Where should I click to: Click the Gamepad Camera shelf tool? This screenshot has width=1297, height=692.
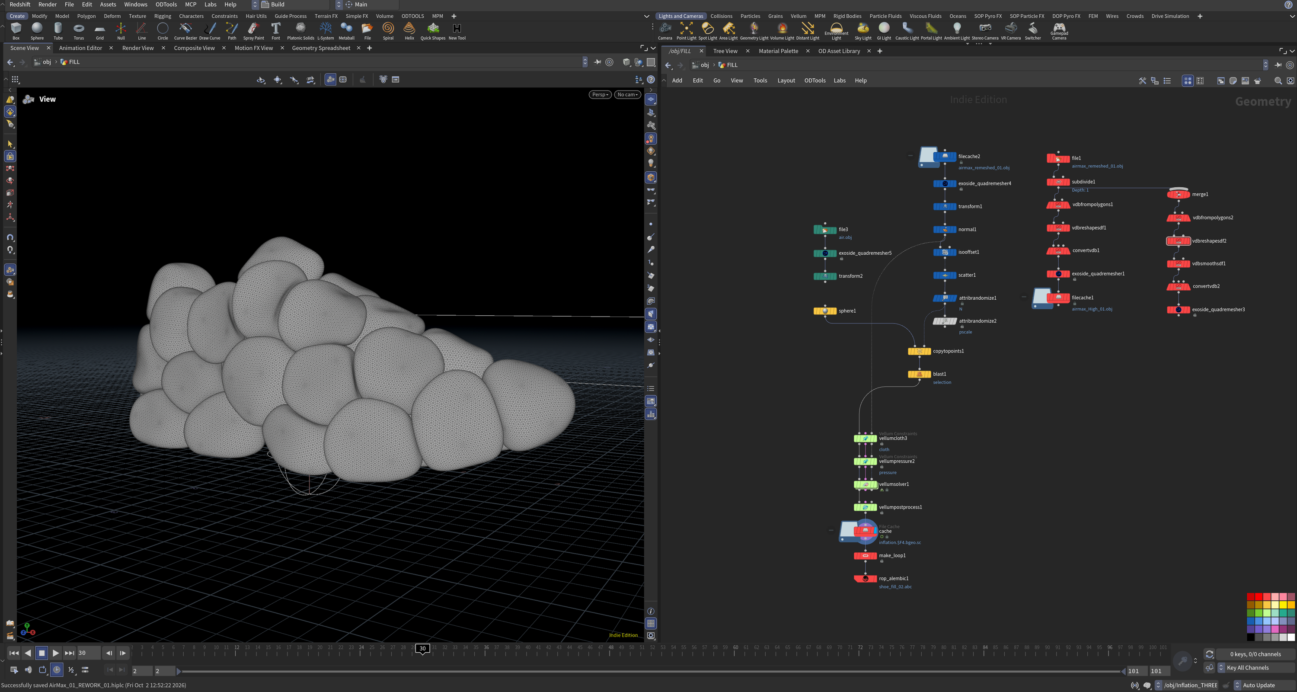(x=1059, y=31)
